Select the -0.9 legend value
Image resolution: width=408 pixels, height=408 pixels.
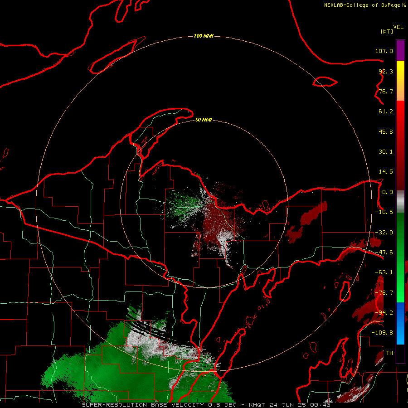pos(386,192)
